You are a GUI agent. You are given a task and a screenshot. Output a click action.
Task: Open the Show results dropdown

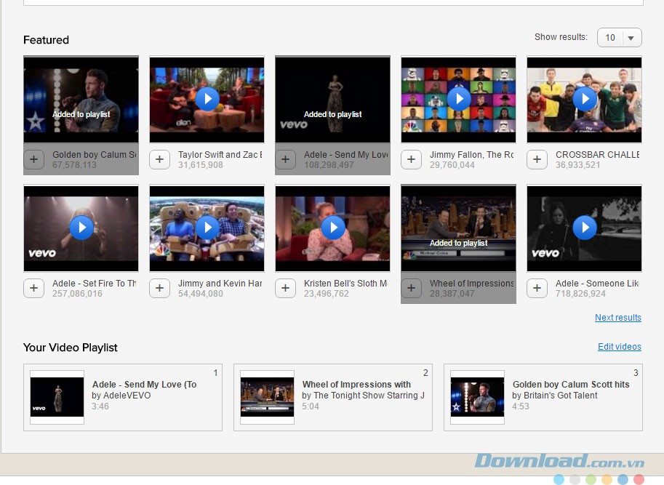coord(620,38)
